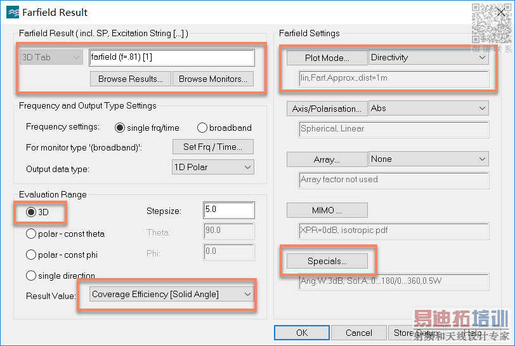The width and height of the screenshot is (515, 346).
Task: Click Browse Monitors button
Action: (x=213, y=79)
